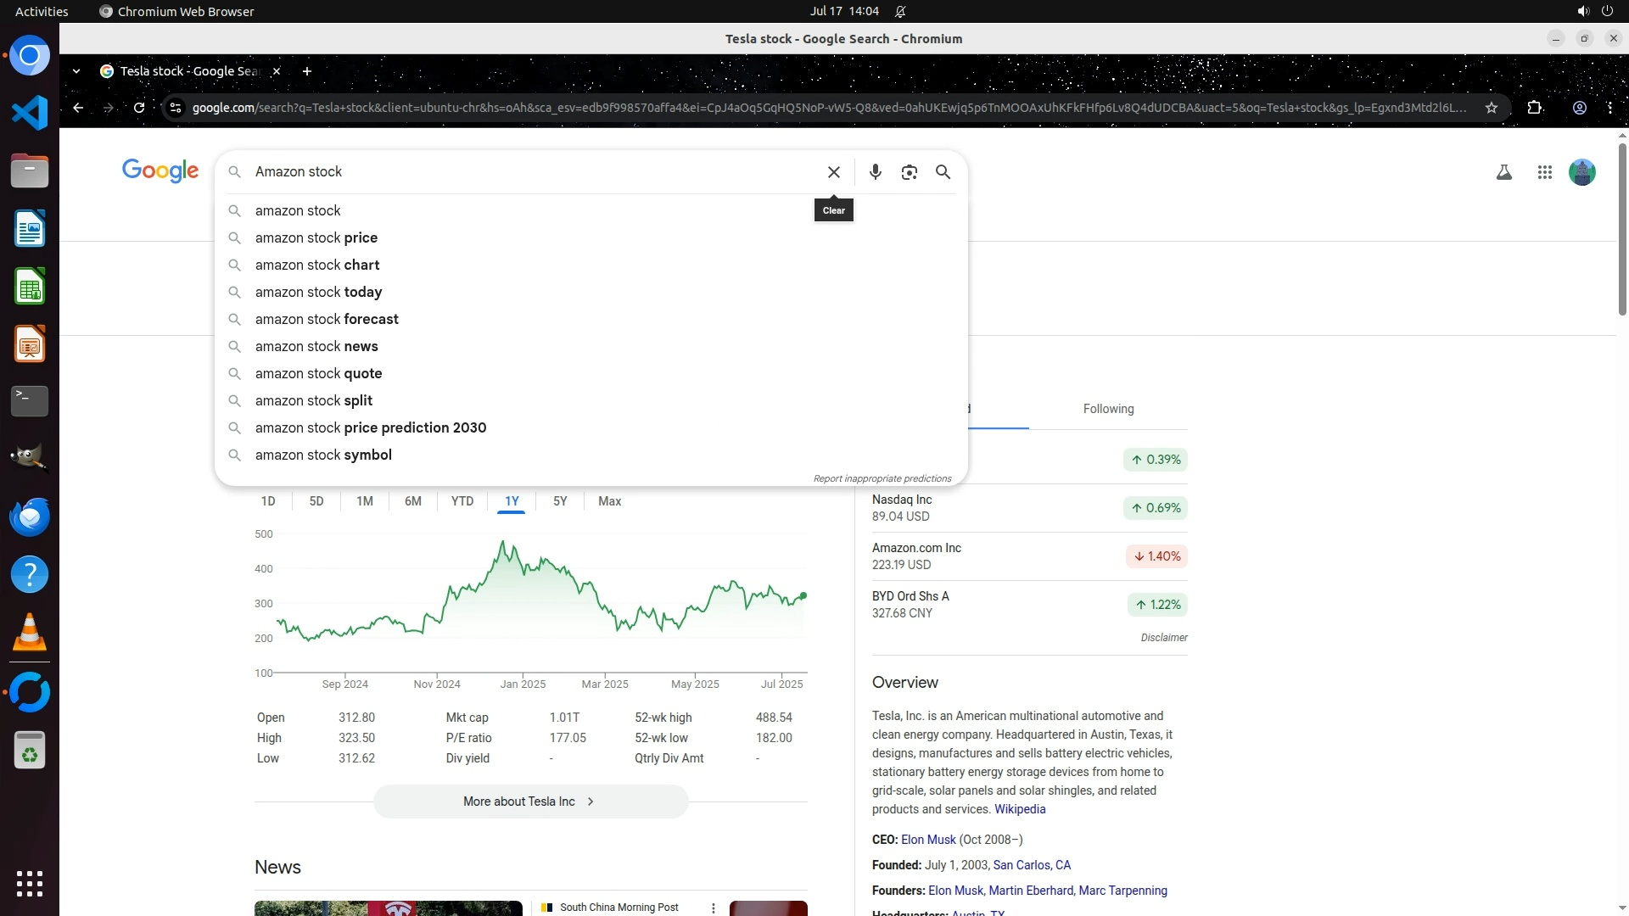
Task: Clear the search box text
Action: (833, 172)
